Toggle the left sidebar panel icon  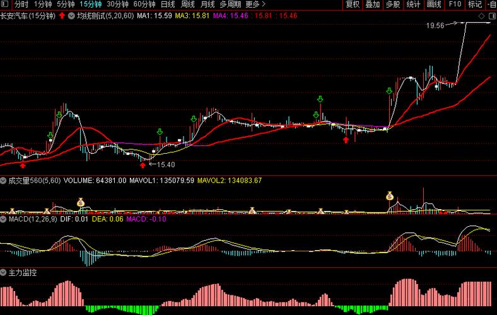[x=5, y=4]
